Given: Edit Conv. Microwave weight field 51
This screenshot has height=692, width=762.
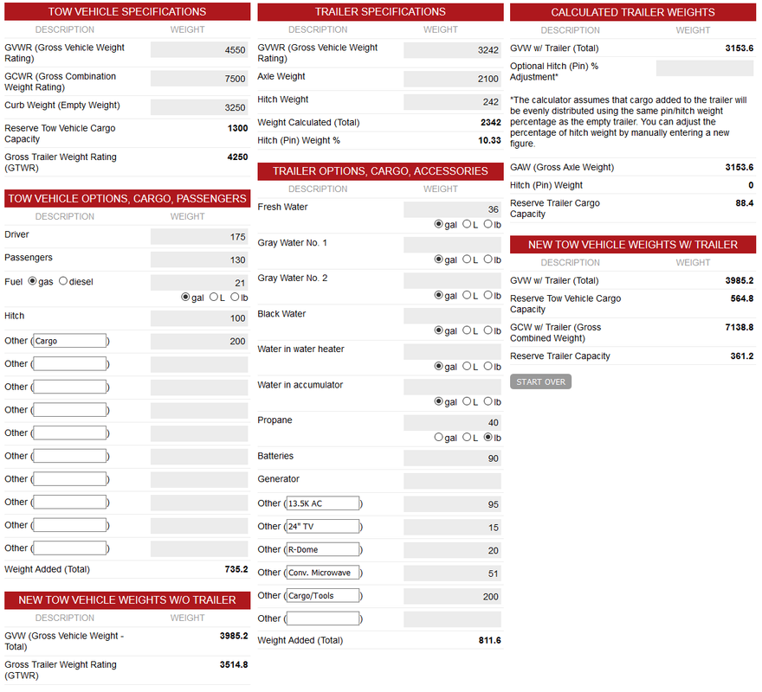Looking at the screenshot, I should coord(452,574).
